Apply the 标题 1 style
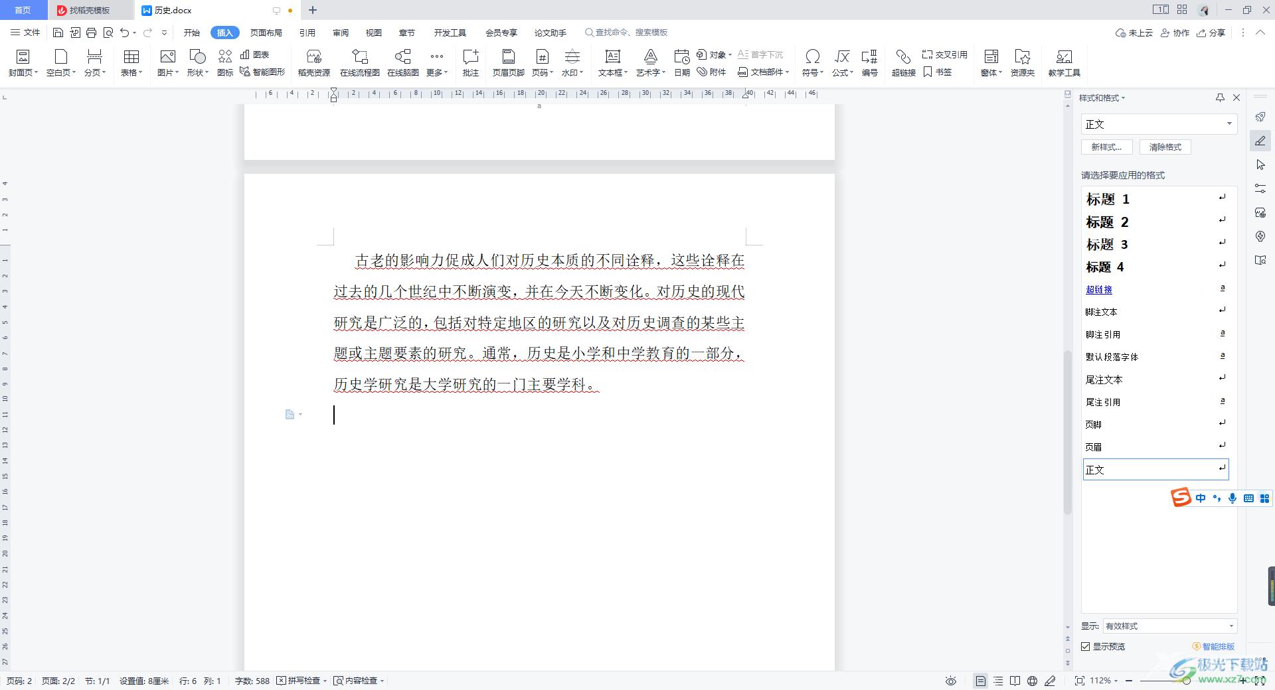 1156,199
